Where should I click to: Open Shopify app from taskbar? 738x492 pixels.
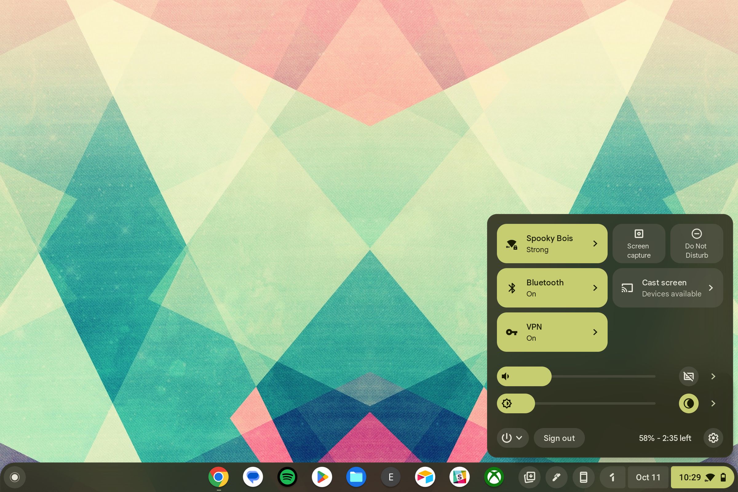460,477
